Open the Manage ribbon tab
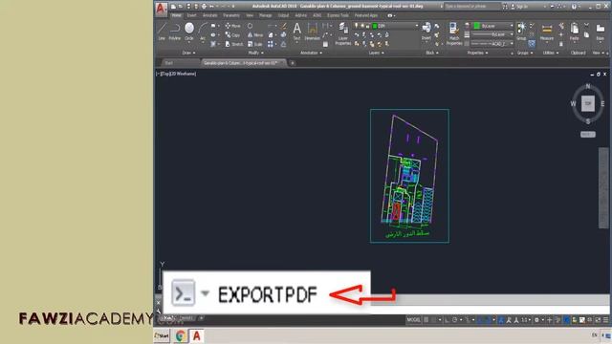Viewport: 612px width, 344px height. click(x=266, y=15)
